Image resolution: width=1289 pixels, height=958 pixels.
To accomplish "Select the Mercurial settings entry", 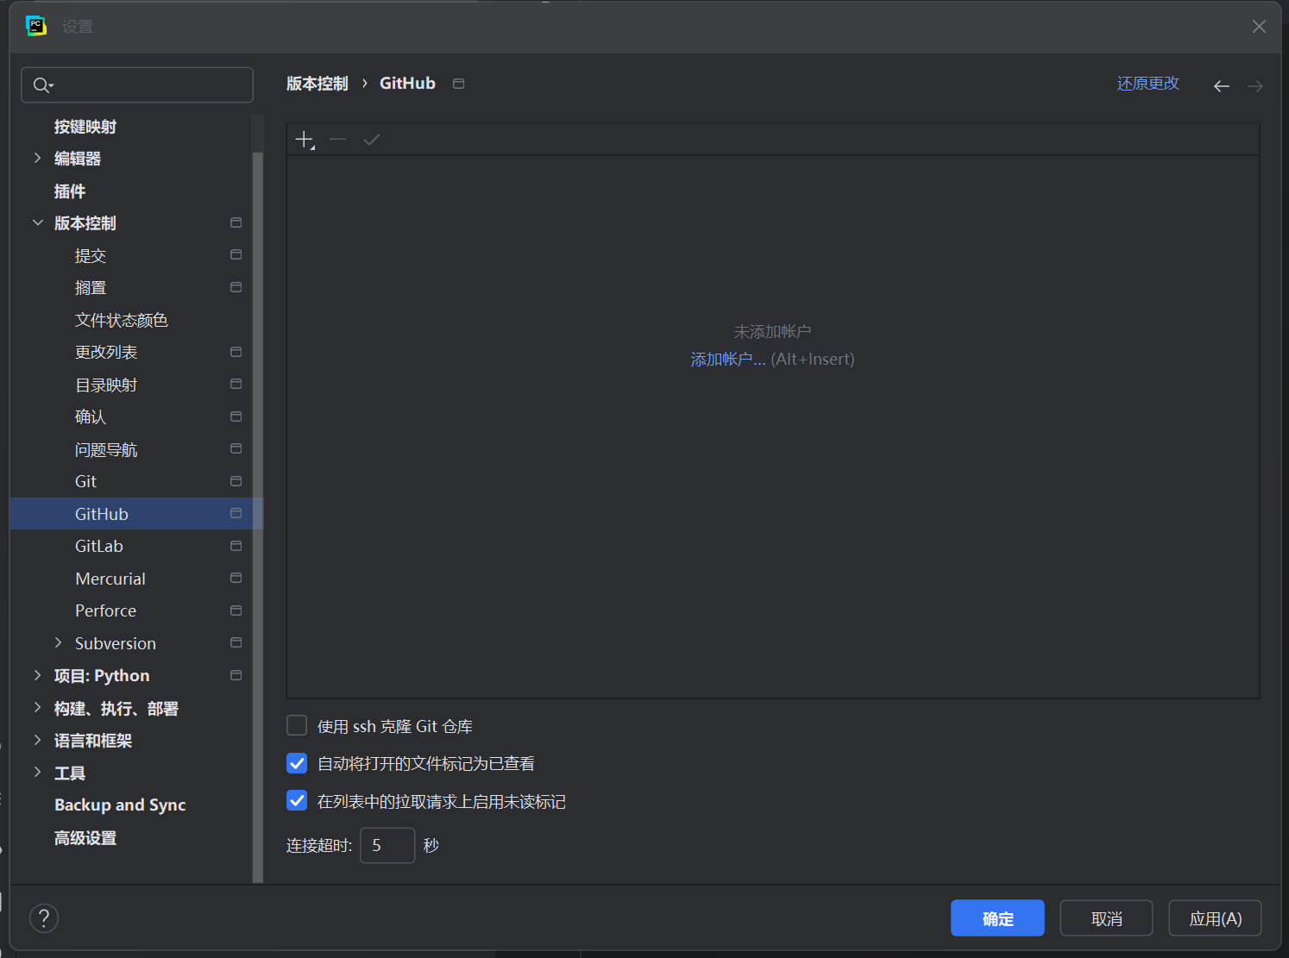I will 110,579.
